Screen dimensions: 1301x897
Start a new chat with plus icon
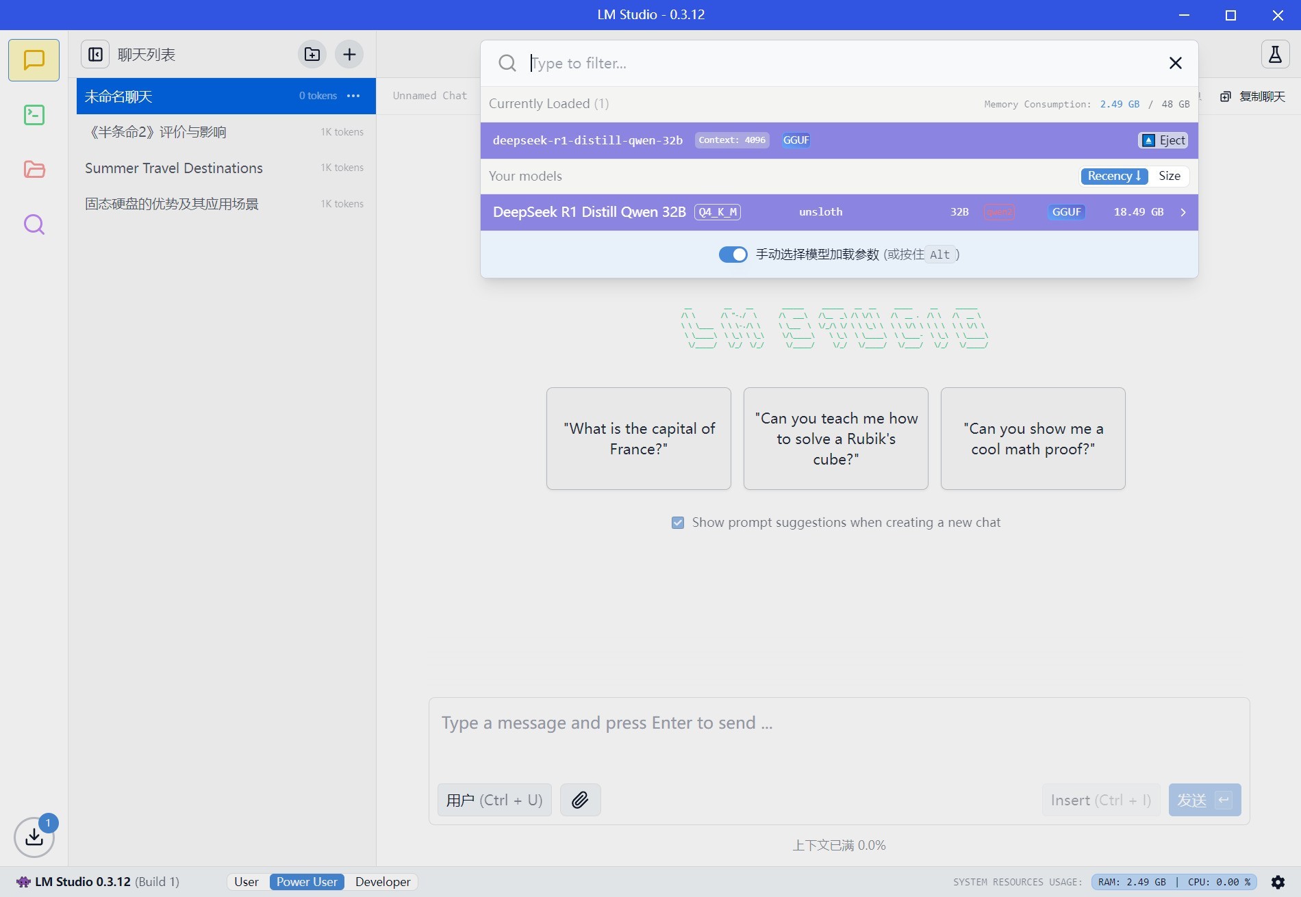(x=349, y=54)
